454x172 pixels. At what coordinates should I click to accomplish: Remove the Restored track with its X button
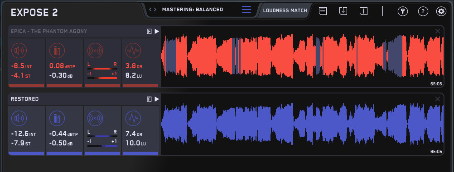pos(438,99)
